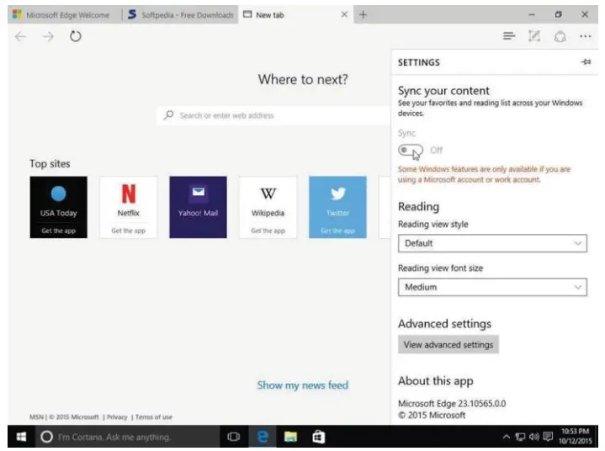Click the Netflix N logo
605x451 pixels.
[129, 194]
